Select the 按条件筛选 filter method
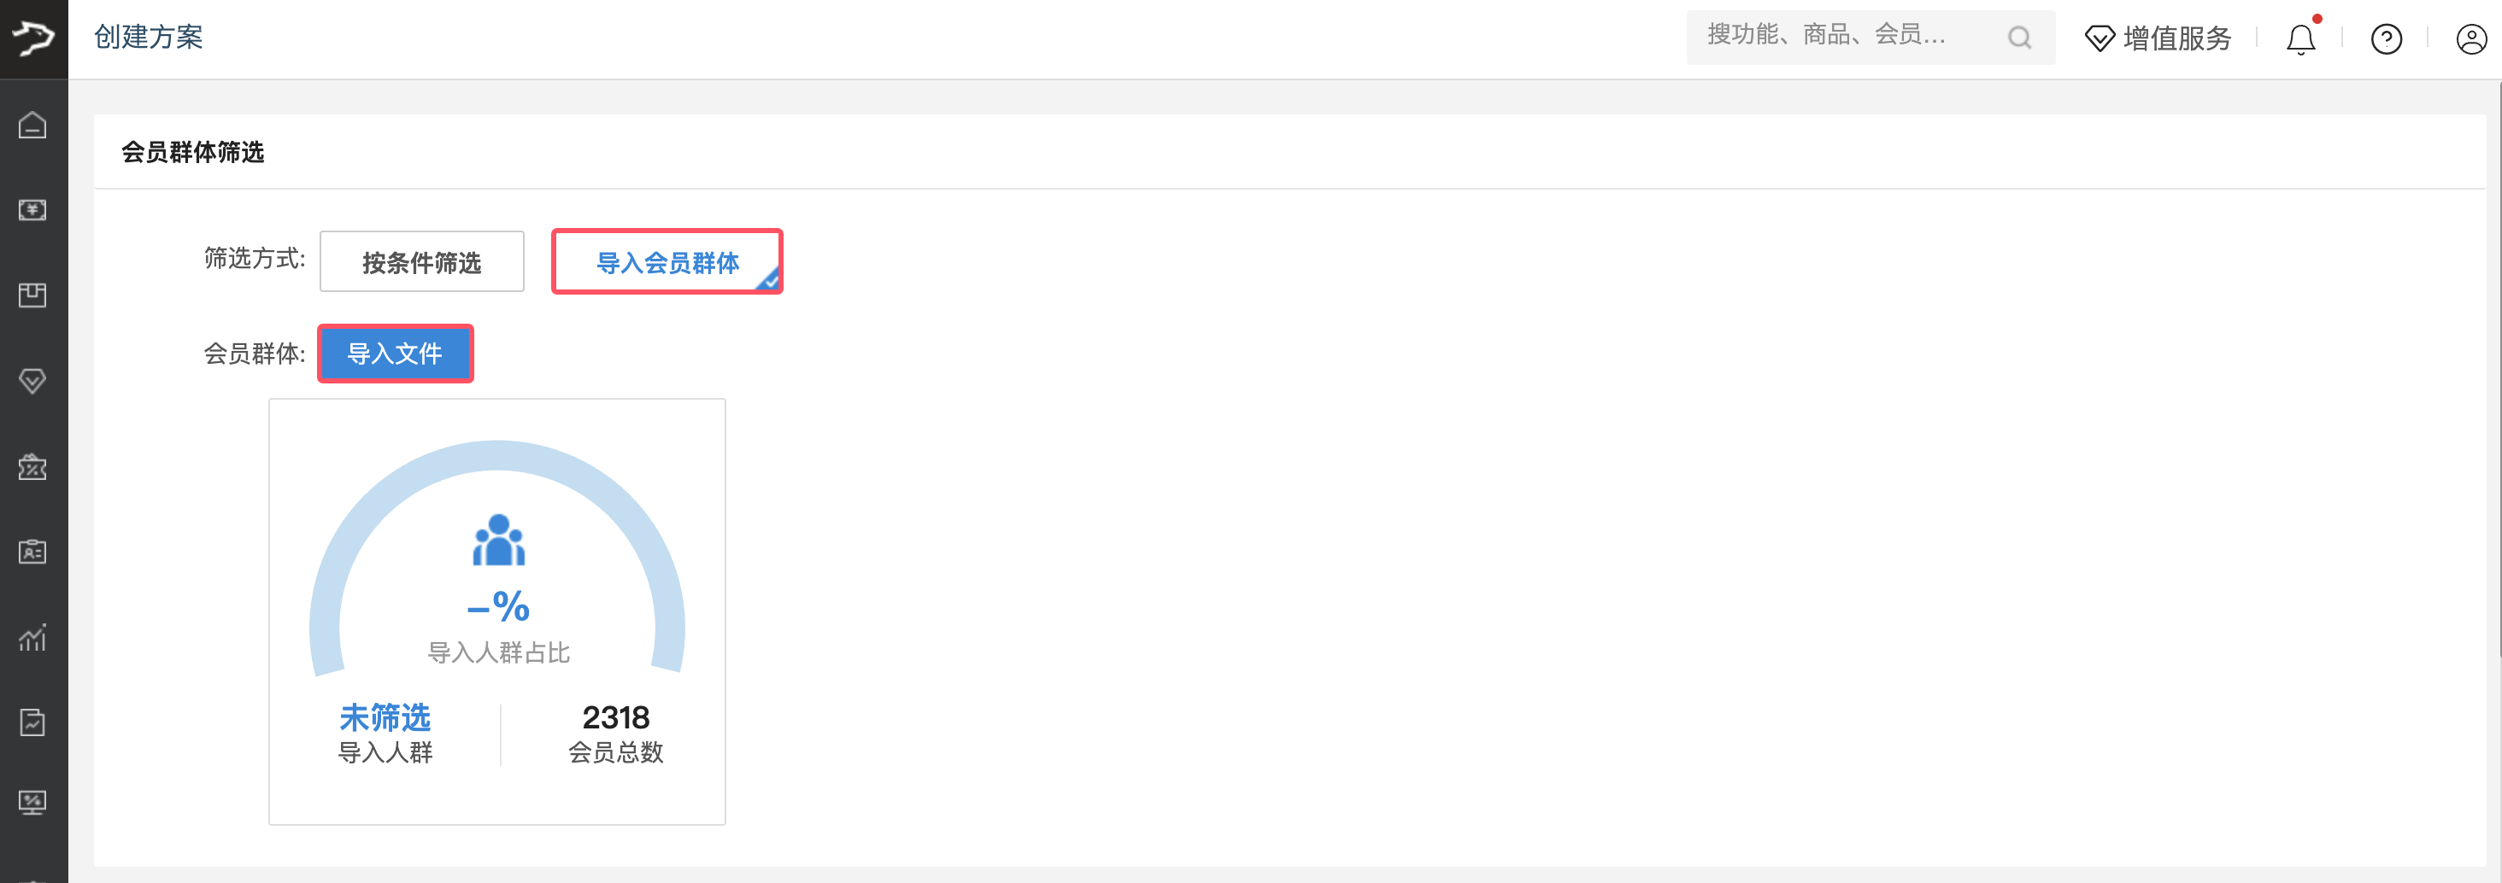 pyautogui.click(x=421, y=262)
